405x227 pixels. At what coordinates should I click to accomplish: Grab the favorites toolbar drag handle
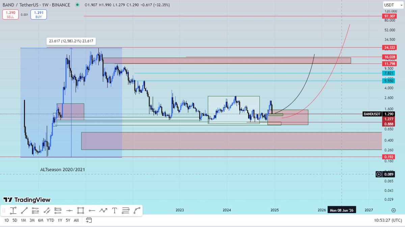(x=4, y=211)
